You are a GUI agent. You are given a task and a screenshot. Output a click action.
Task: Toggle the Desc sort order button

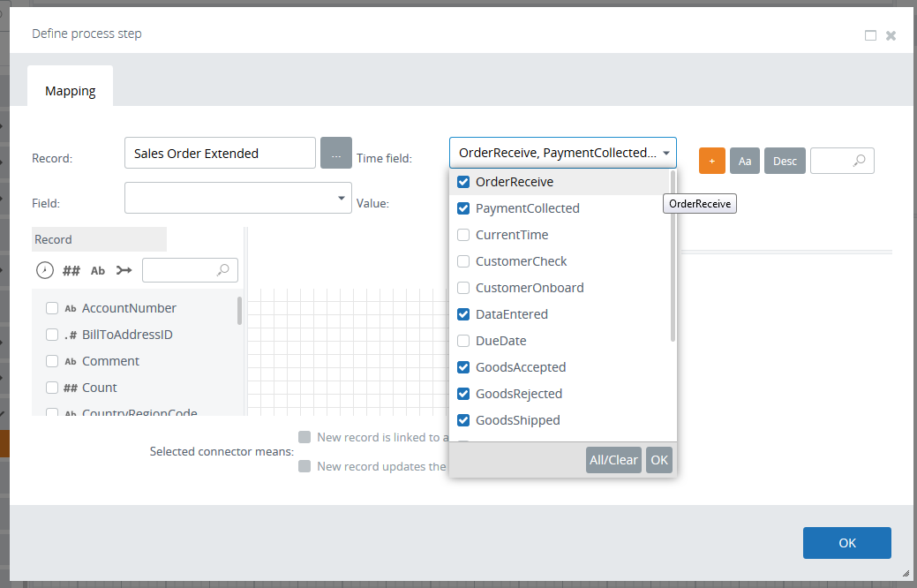[x=785, y=161]
